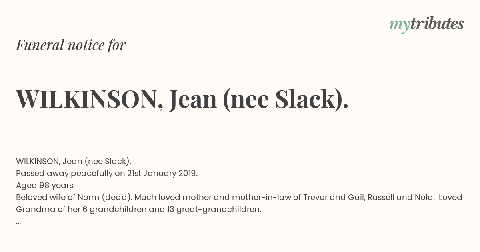Expand the truncated notice via the ellipsis
This screenshot has height=252, width=480.
pyautogui.click(x=18, y=222)
